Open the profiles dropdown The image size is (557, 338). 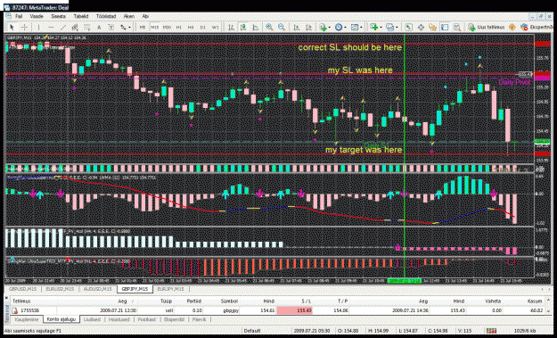point(391,28)
